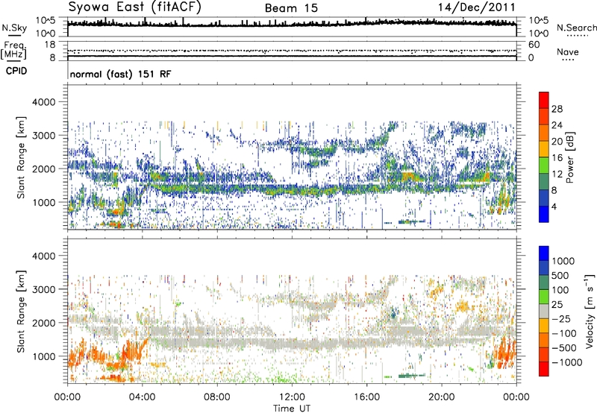
Task: Click the '4' Power colorbar label
Action: [554, 206]
